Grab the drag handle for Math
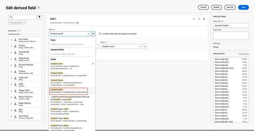254x131 pixels. tap(11, 85)
